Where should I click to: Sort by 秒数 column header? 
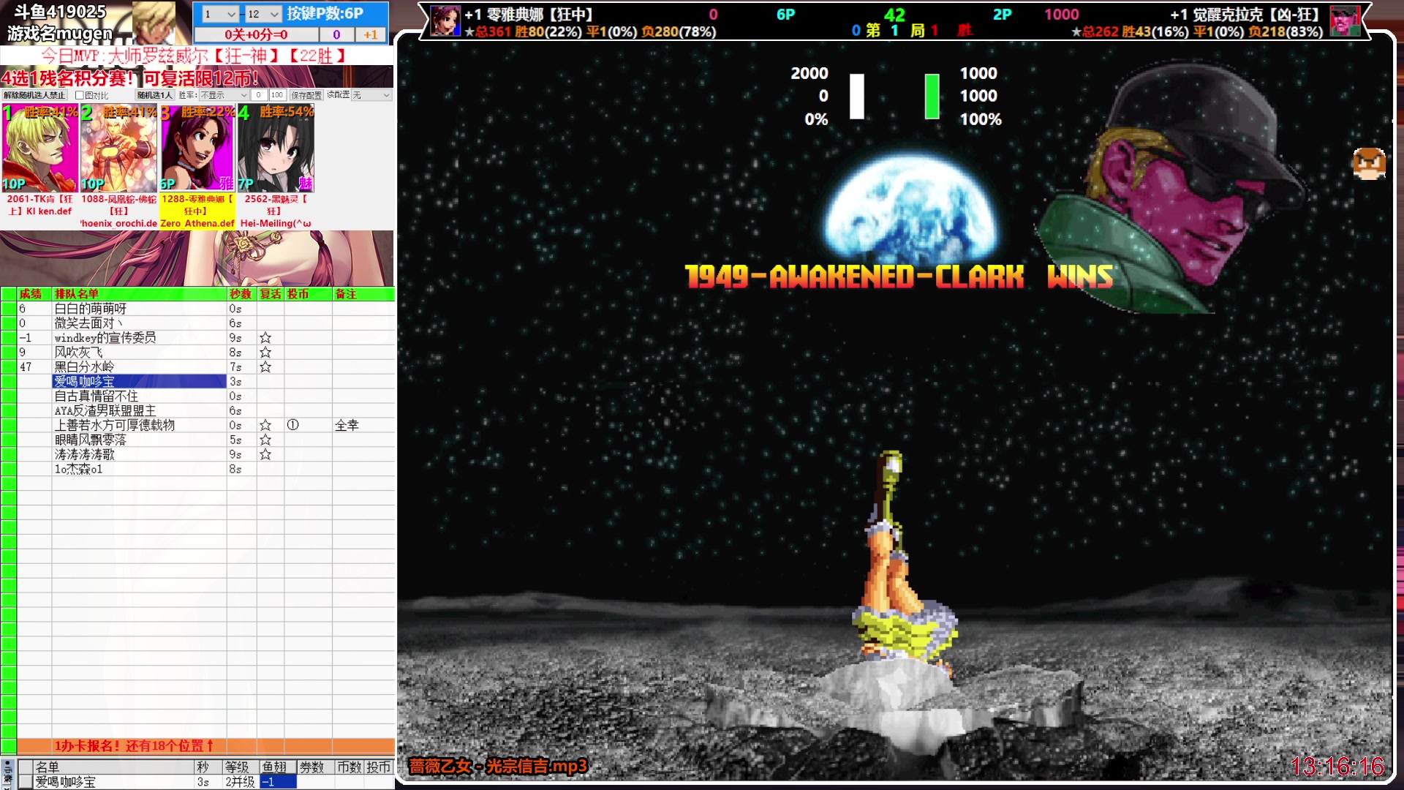[x=241, y=294]
